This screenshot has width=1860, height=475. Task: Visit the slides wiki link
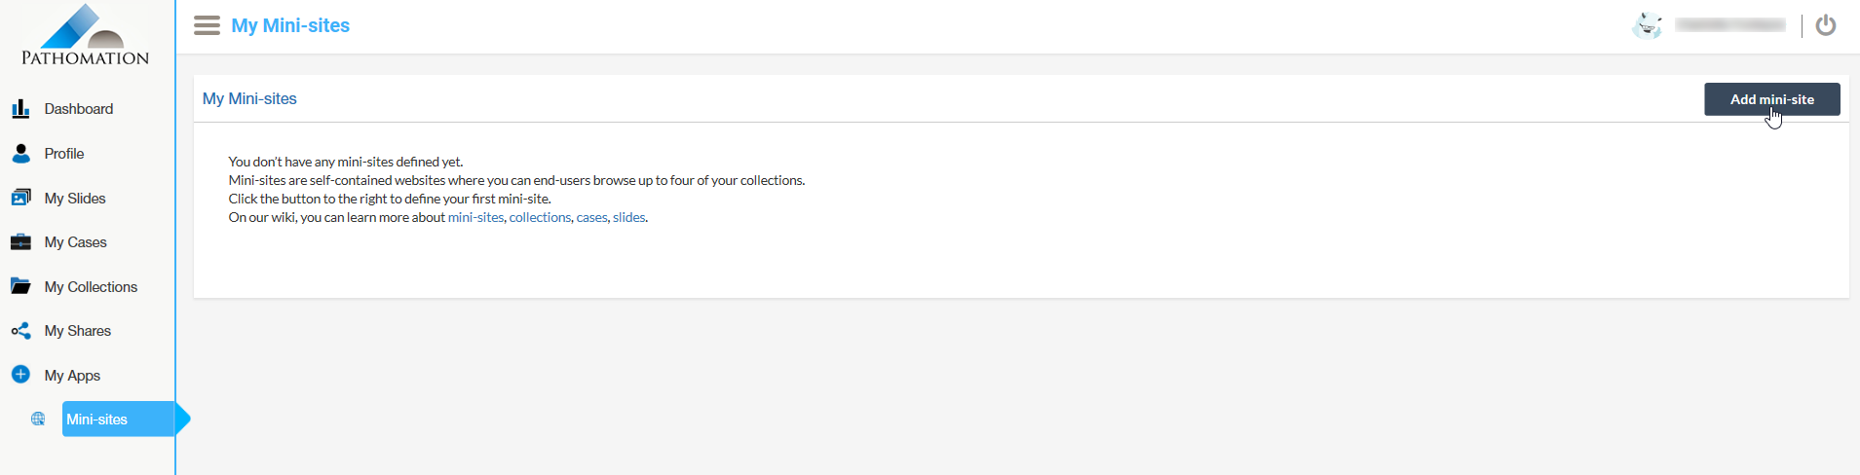(628, 217)
